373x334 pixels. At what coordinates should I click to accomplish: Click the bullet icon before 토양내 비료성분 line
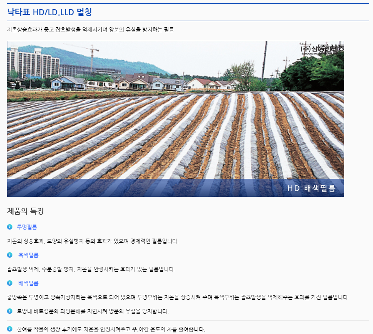[10, 311]
